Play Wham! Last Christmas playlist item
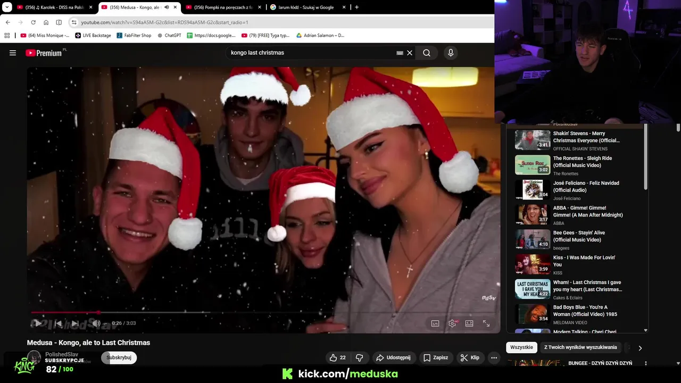Image resolution: width=681 pixels, height=383 pixels. coord(577,289)
